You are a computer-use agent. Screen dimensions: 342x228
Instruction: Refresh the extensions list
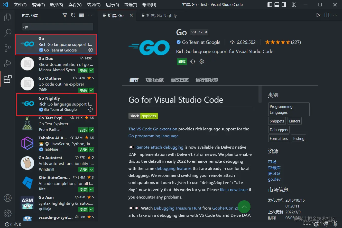click(x=73, y=15)
